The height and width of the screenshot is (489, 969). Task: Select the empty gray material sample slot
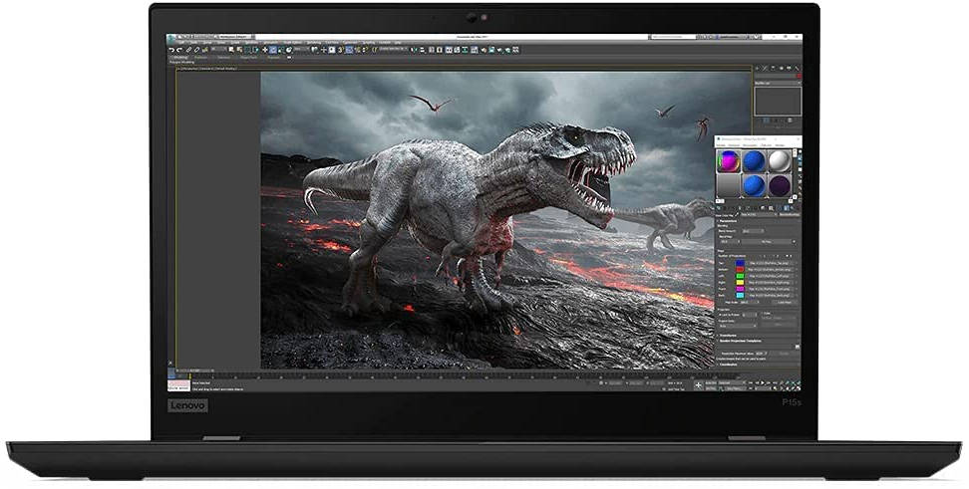(729, 186)
